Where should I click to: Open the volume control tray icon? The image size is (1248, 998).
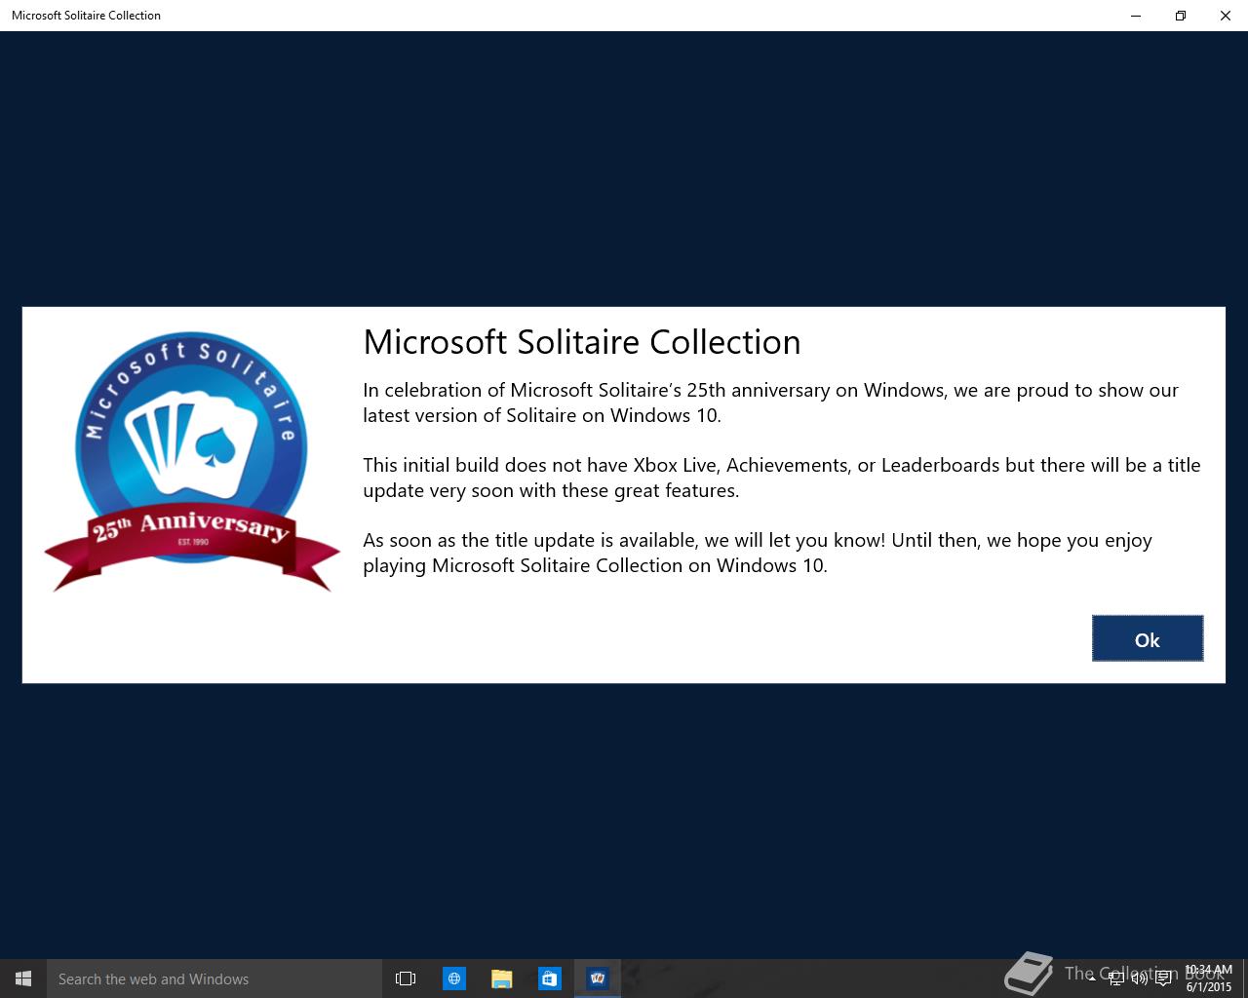point(1139,979)
